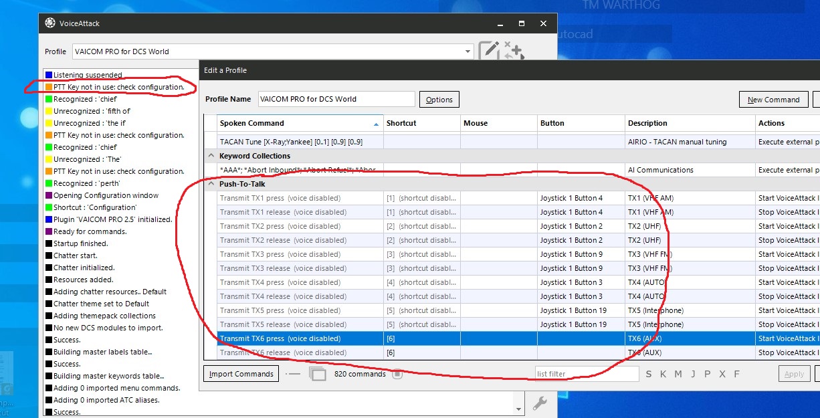Toggle the J filter letter
Screen dimensions: 820x418
coord(693,374)
